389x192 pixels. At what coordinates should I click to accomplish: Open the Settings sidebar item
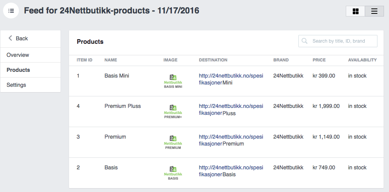[x=30, y=85]
